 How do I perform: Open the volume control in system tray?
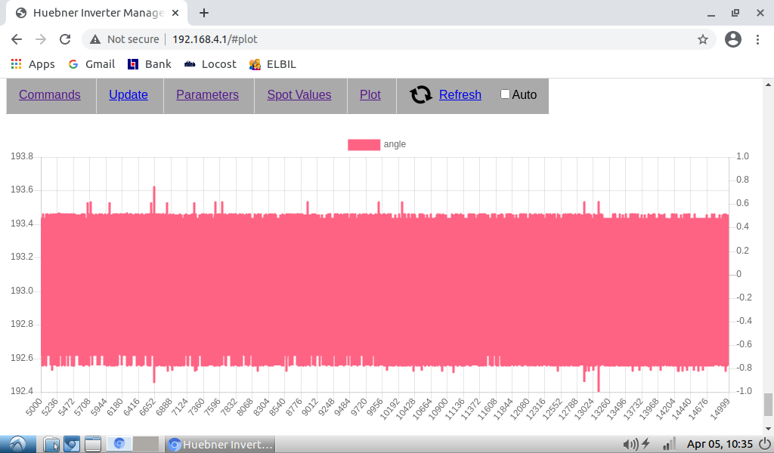629,444
